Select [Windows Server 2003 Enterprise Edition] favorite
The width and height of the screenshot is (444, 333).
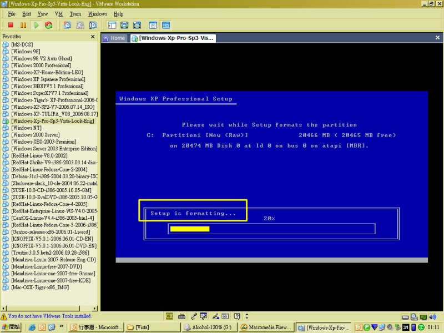pos(54,149)
